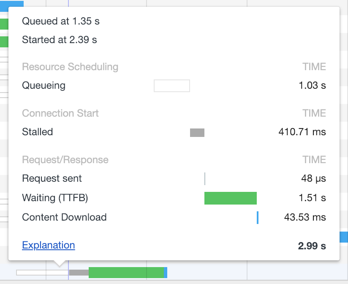The height and width of the screenshot is (284, 348).
Task: Open the Explanation link
Action: (x=49, y=245)
